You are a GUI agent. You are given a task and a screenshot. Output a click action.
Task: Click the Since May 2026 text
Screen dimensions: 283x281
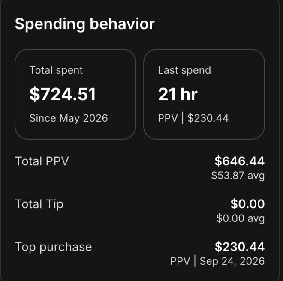coord(69,118)
